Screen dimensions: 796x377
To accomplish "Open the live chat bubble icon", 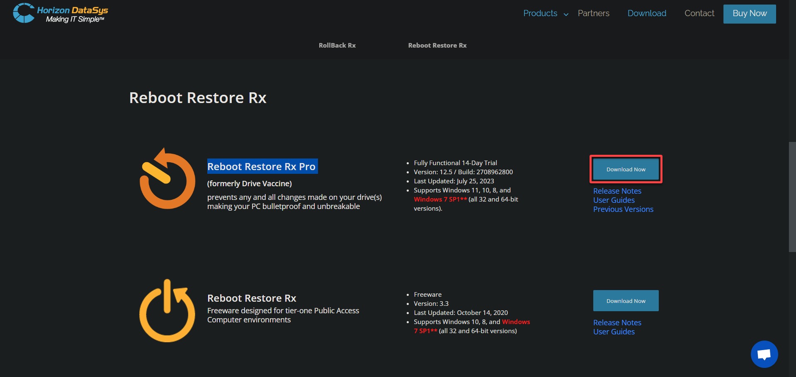I will (x=764, y=354).
